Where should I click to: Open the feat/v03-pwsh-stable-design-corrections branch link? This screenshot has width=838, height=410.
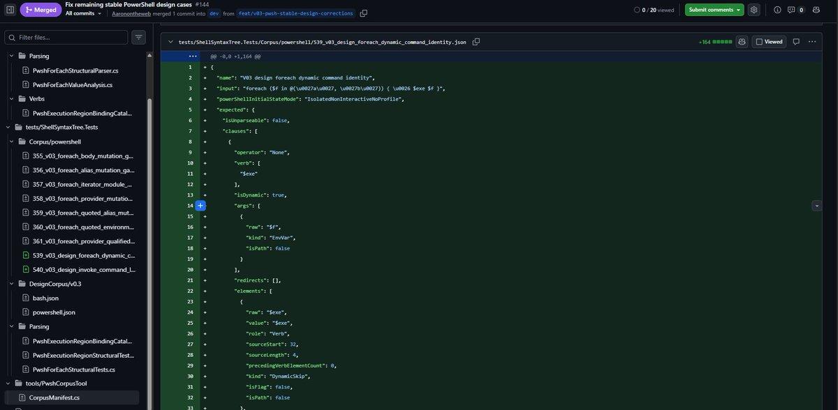point(296,13)
